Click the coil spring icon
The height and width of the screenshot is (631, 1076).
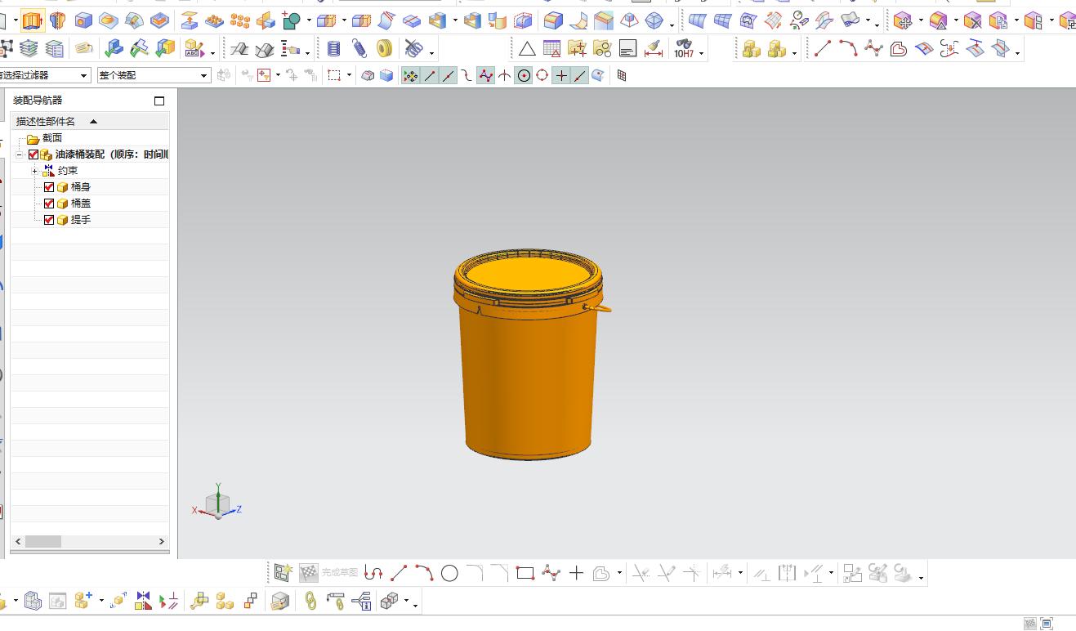359,49
